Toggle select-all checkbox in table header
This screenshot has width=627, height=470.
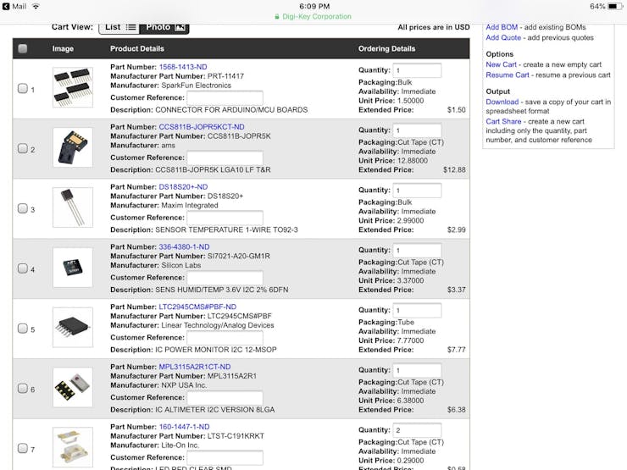pos(23,49)
